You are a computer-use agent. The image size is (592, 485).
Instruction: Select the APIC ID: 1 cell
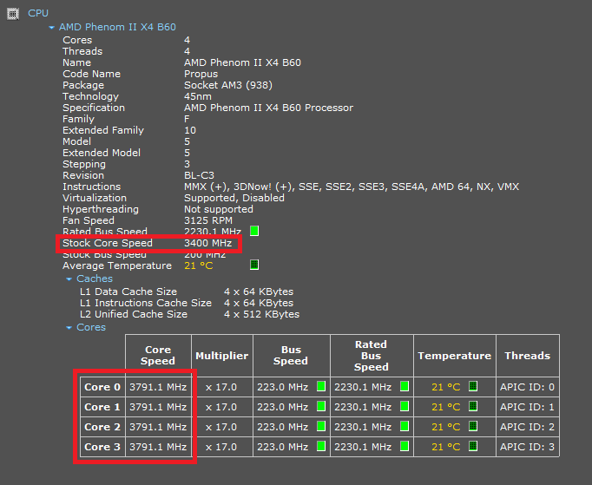point(528,407)
